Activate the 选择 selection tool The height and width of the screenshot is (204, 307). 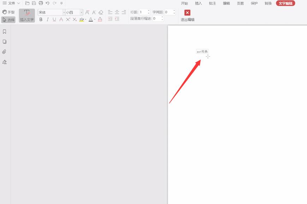tap(8, 20)
